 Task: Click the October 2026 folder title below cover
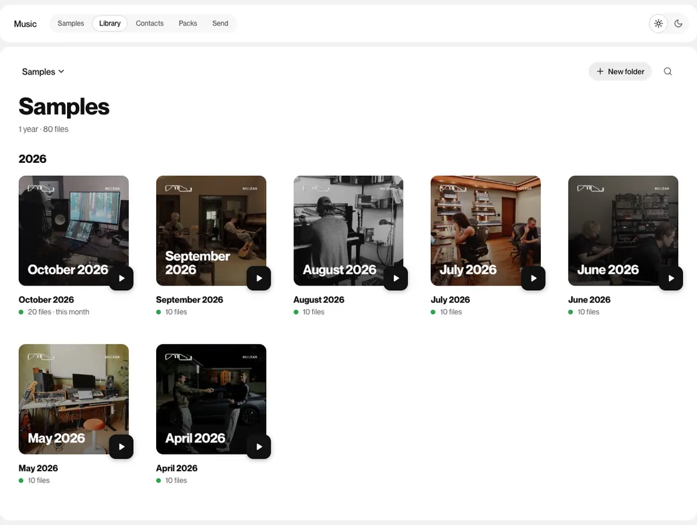[x=46, y=300]
